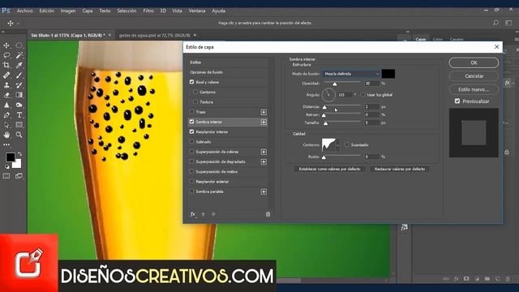
Task: Add another Sombra paralela with plus button
Action: point(264,191)
